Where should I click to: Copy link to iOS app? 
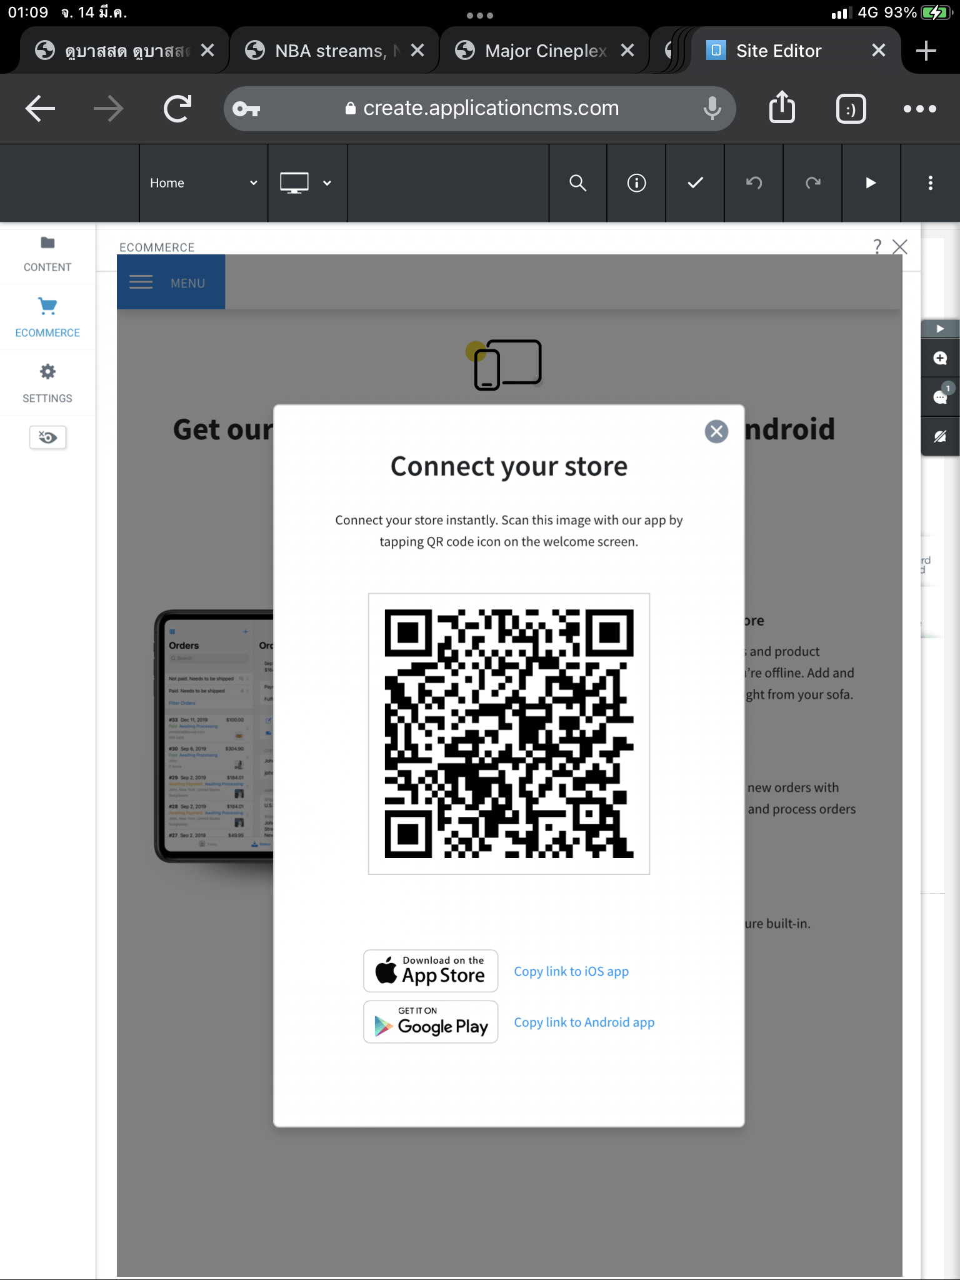click(x=571, y=971)
